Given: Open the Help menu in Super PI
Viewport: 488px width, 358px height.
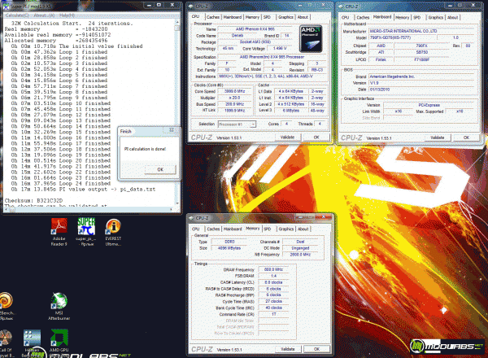Looking at the screenshot, I should (67, 15).
